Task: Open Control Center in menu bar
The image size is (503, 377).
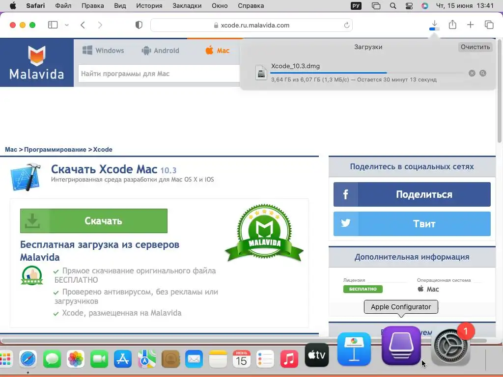Action: (409, 6)
